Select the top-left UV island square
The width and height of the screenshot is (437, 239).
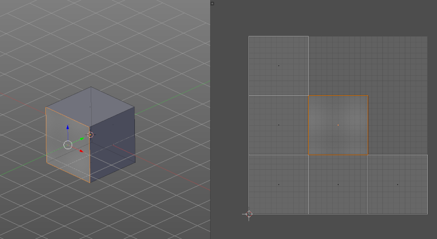(279, 65)
